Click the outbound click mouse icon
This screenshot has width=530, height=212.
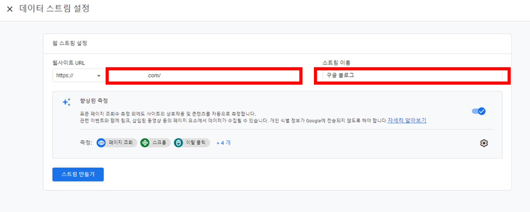pos(179,143)
